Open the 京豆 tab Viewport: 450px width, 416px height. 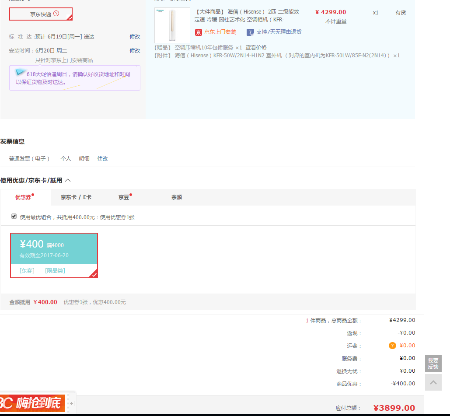pyautogui.click(x=124, y=197)
